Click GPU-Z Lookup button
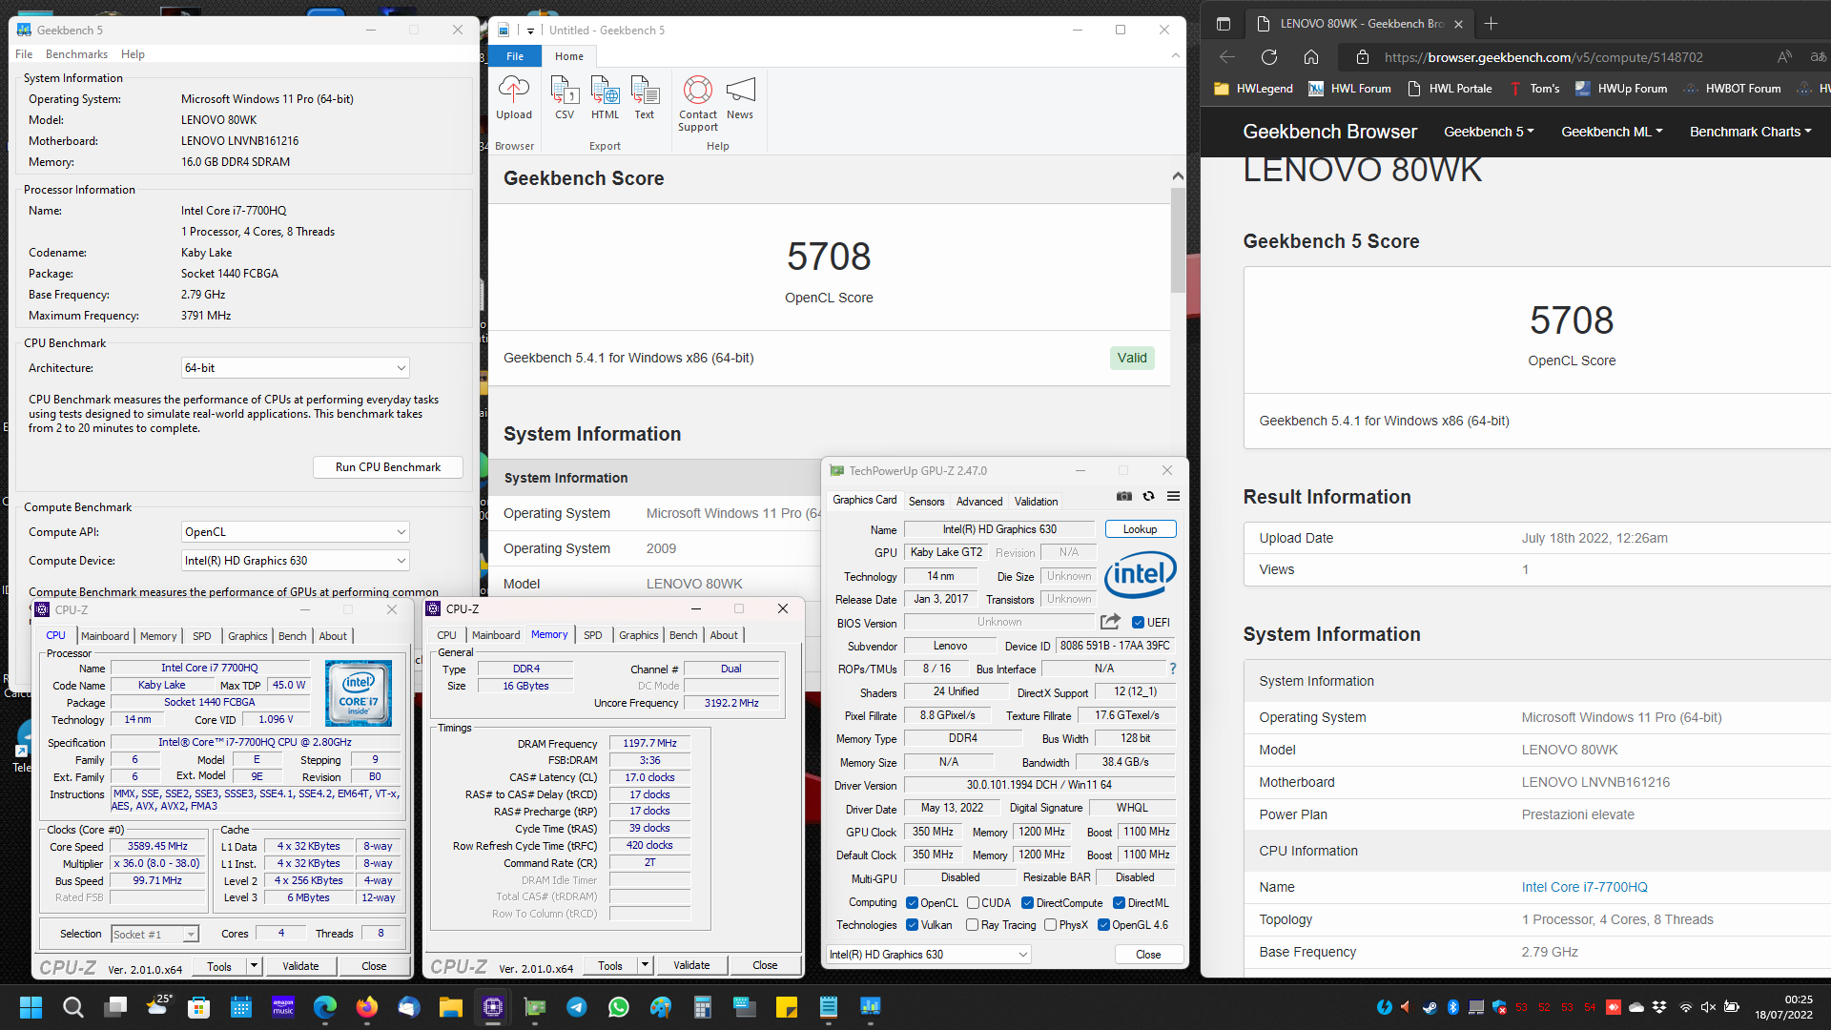 click(x=1141, y=529)
